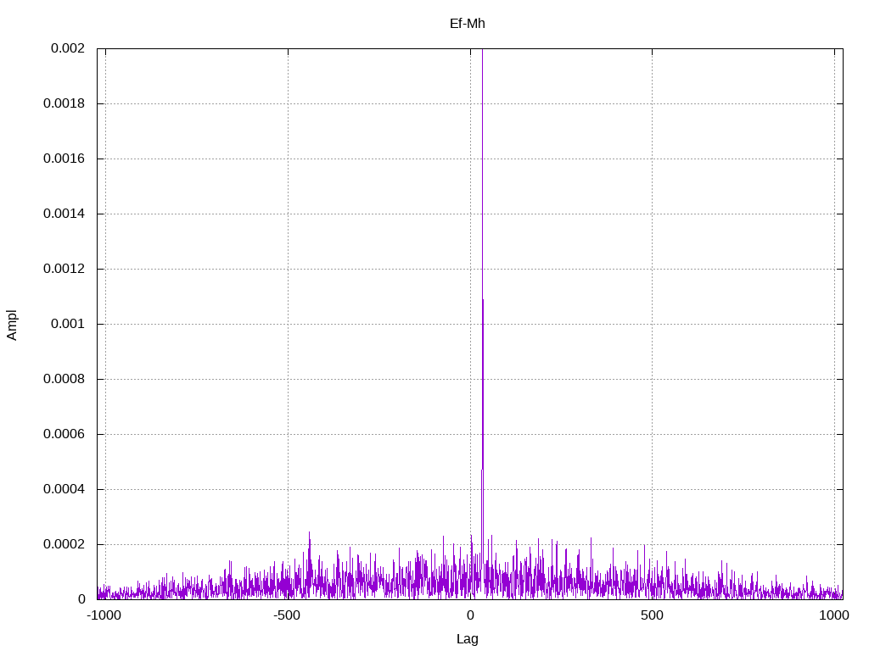
Task: Click the x-axis label 'Lag'
Action: coord(468,639)
